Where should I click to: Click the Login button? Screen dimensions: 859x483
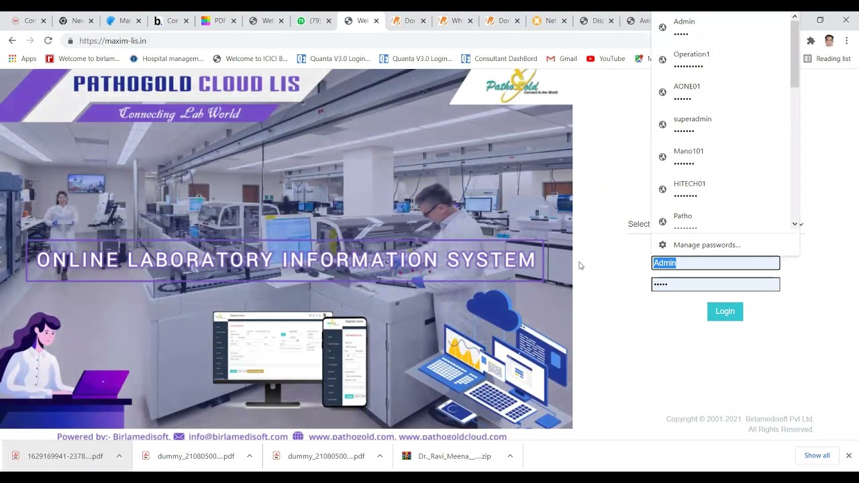tap(725, 311)
